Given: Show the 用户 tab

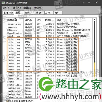Looking at the screenshot, I should click(x=58, y=13).
